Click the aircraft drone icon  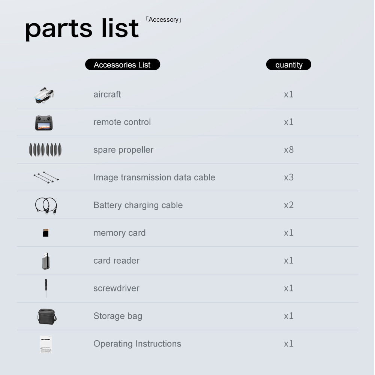pos(44,95)
